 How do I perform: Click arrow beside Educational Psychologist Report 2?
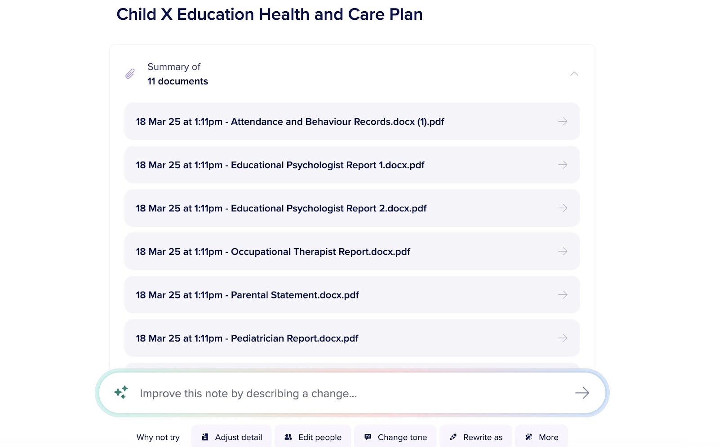point(563,208)
